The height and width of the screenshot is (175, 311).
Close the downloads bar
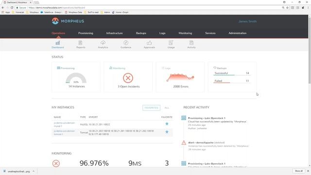pyautogui.click(x=308, y=171)
